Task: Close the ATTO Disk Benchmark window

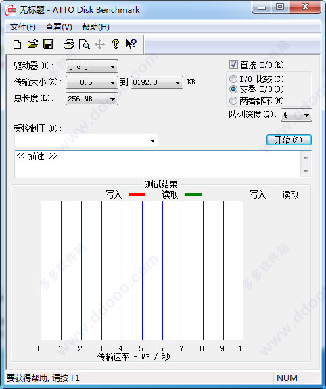Action: pos(305,7)
